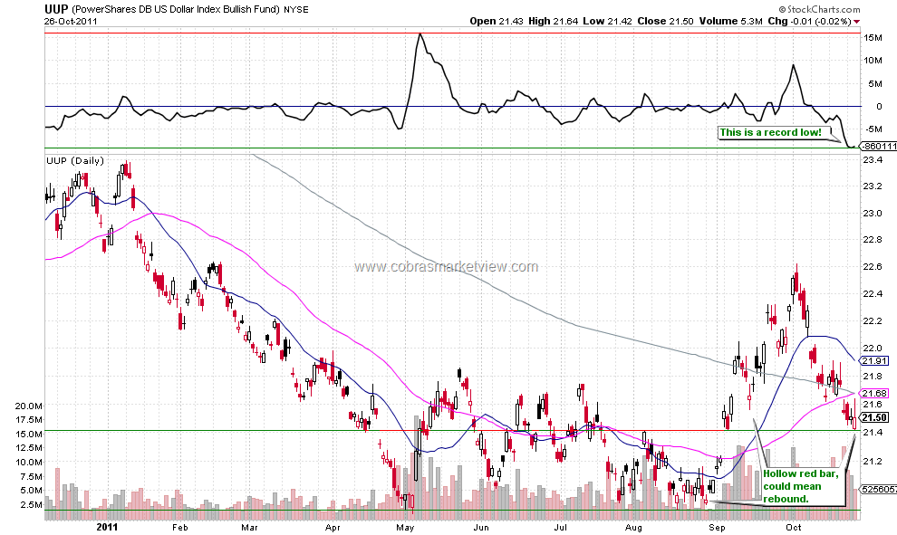Screen dimensions: 897x535
Task: Click the 2011 label on date axis
Action: (107, 527)
